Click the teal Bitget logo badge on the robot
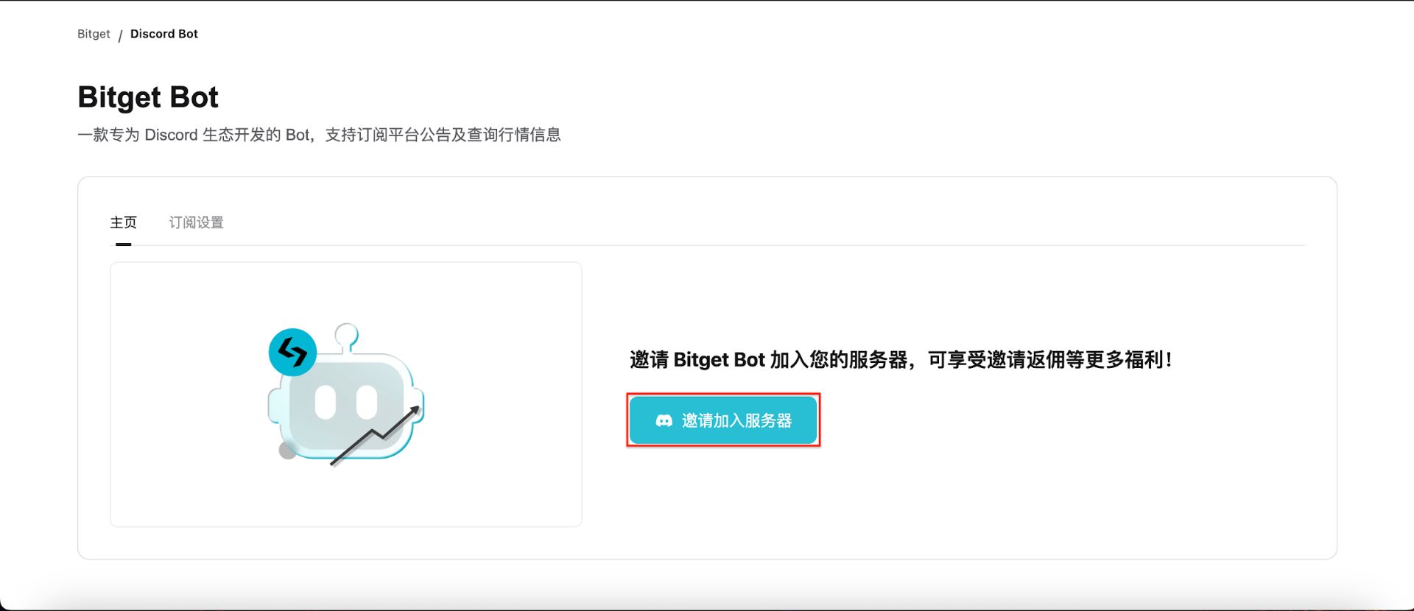This screenshot has height=611, width=1414. pos(292,352)
